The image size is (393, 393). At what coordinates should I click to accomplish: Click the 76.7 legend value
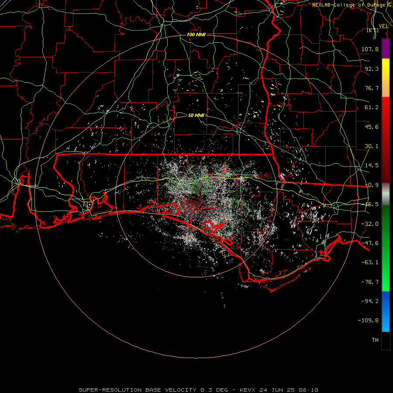click(x=372, y=88)
